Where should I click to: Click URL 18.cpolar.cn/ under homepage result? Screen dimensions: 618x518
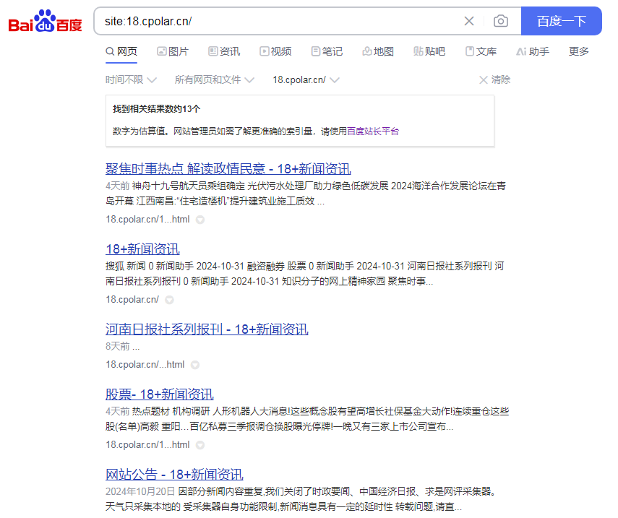point(132,300)
